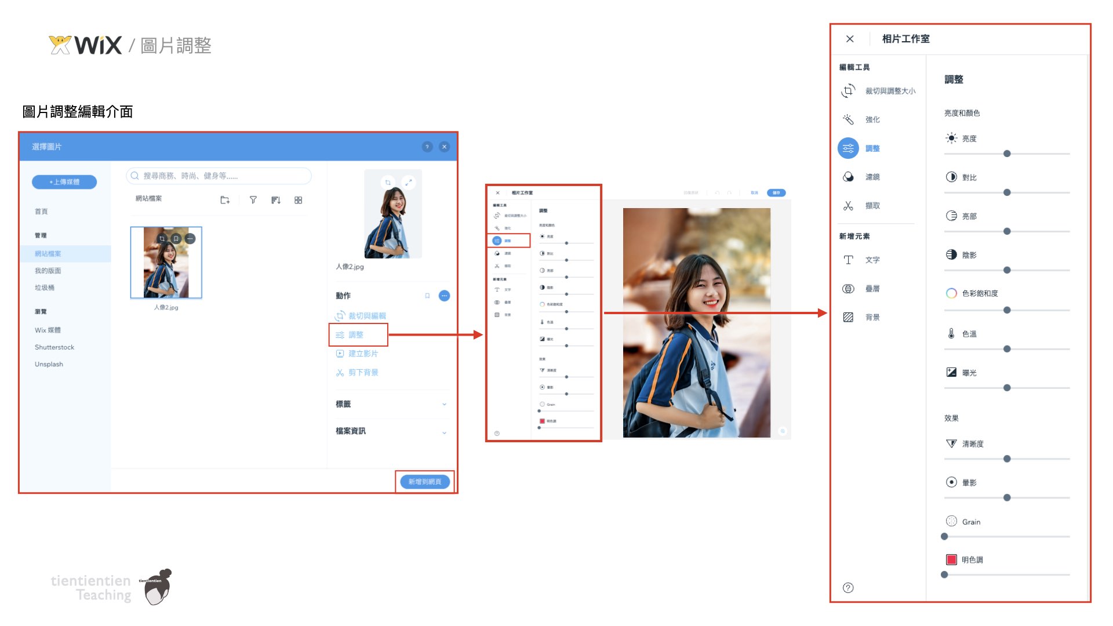
Task: Select 網站檔案 in the left sidebar
Action: click(x=48, y=253)
